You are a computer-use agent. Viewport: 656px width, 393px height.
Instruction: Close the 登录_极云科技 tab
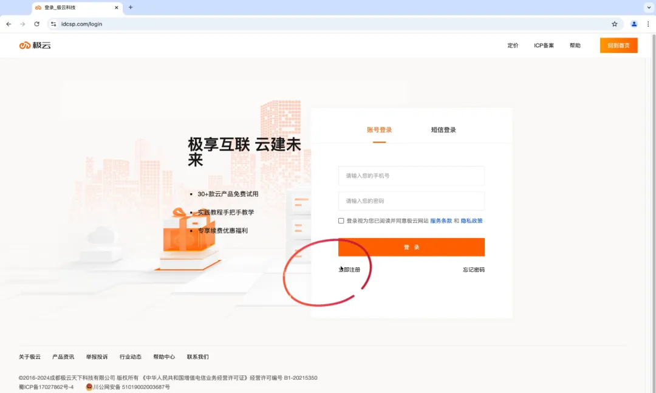tap(116, 7)
